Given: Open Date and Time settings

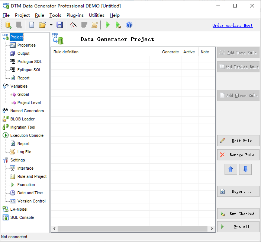Looking at the screenshot, I should [x=30, y=193].
